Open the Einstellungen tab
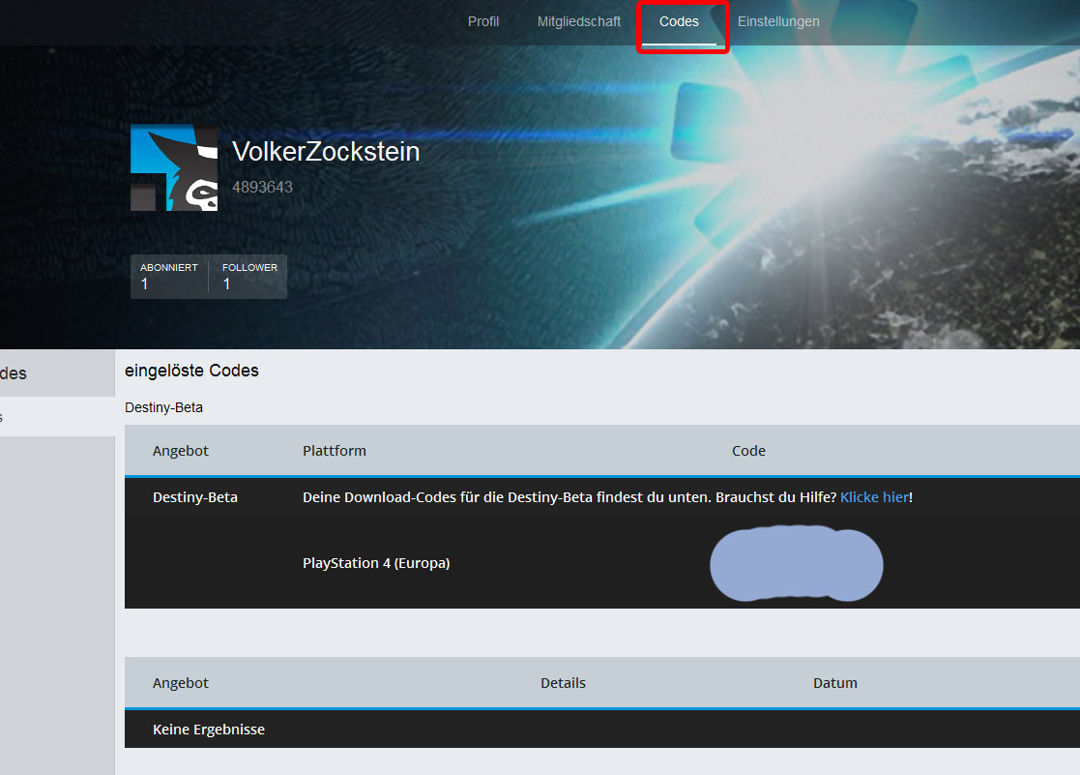The image size is (1080, 775). pos(778,21)
